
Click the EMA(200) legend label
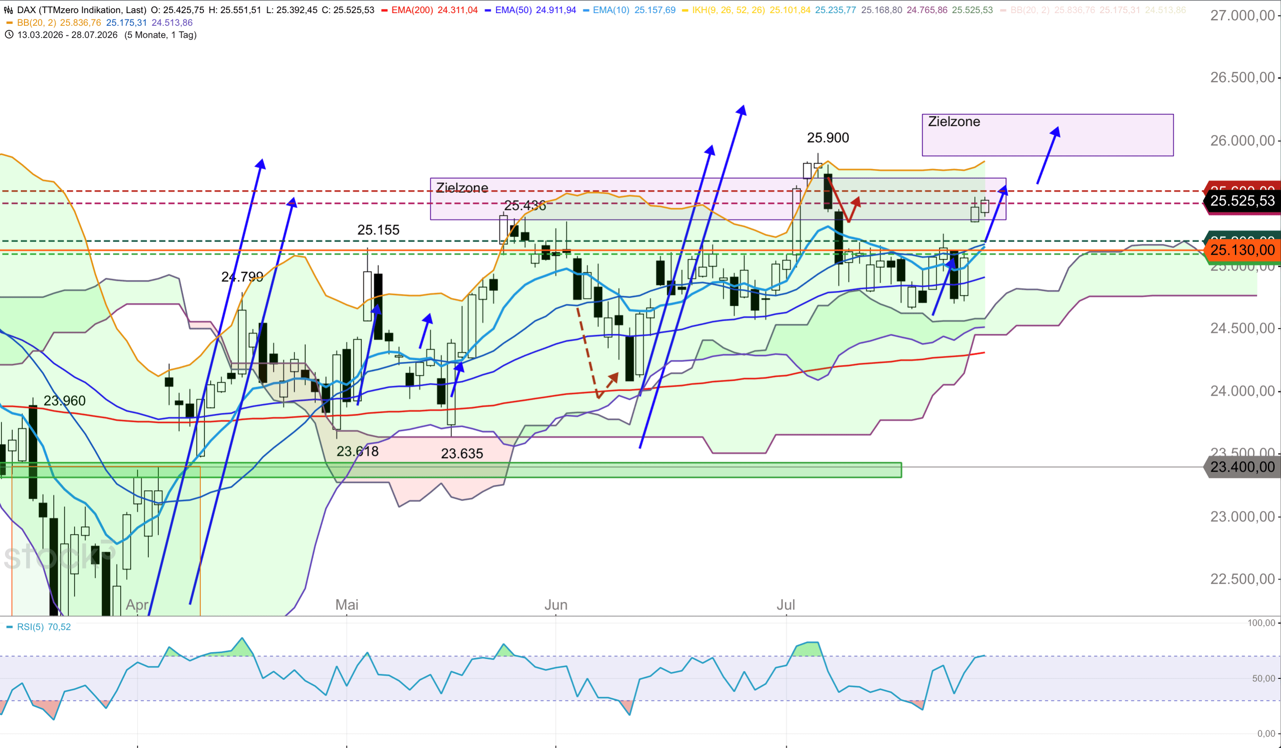click(x=412, y=10)
